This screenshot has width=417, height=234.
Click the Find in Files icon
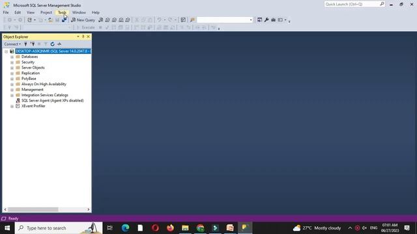pos(192,20)
